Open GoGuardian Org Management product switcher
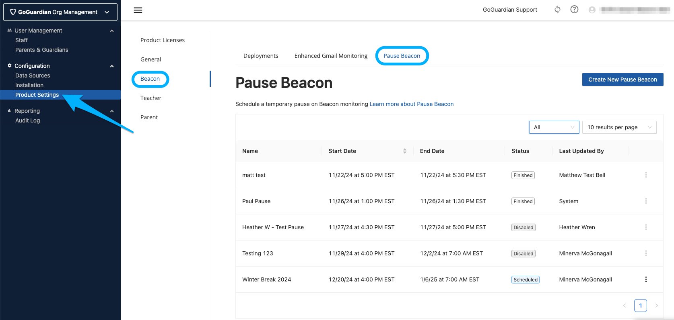 pos(60,12)
